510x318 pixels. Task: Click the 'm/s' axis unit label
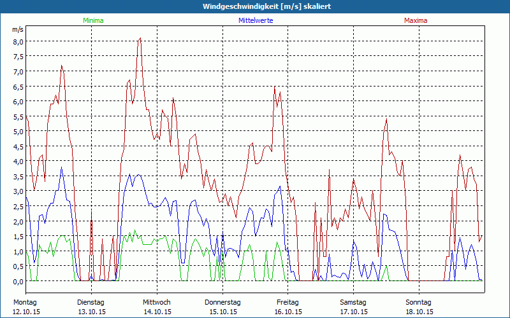tap(18, 29)
